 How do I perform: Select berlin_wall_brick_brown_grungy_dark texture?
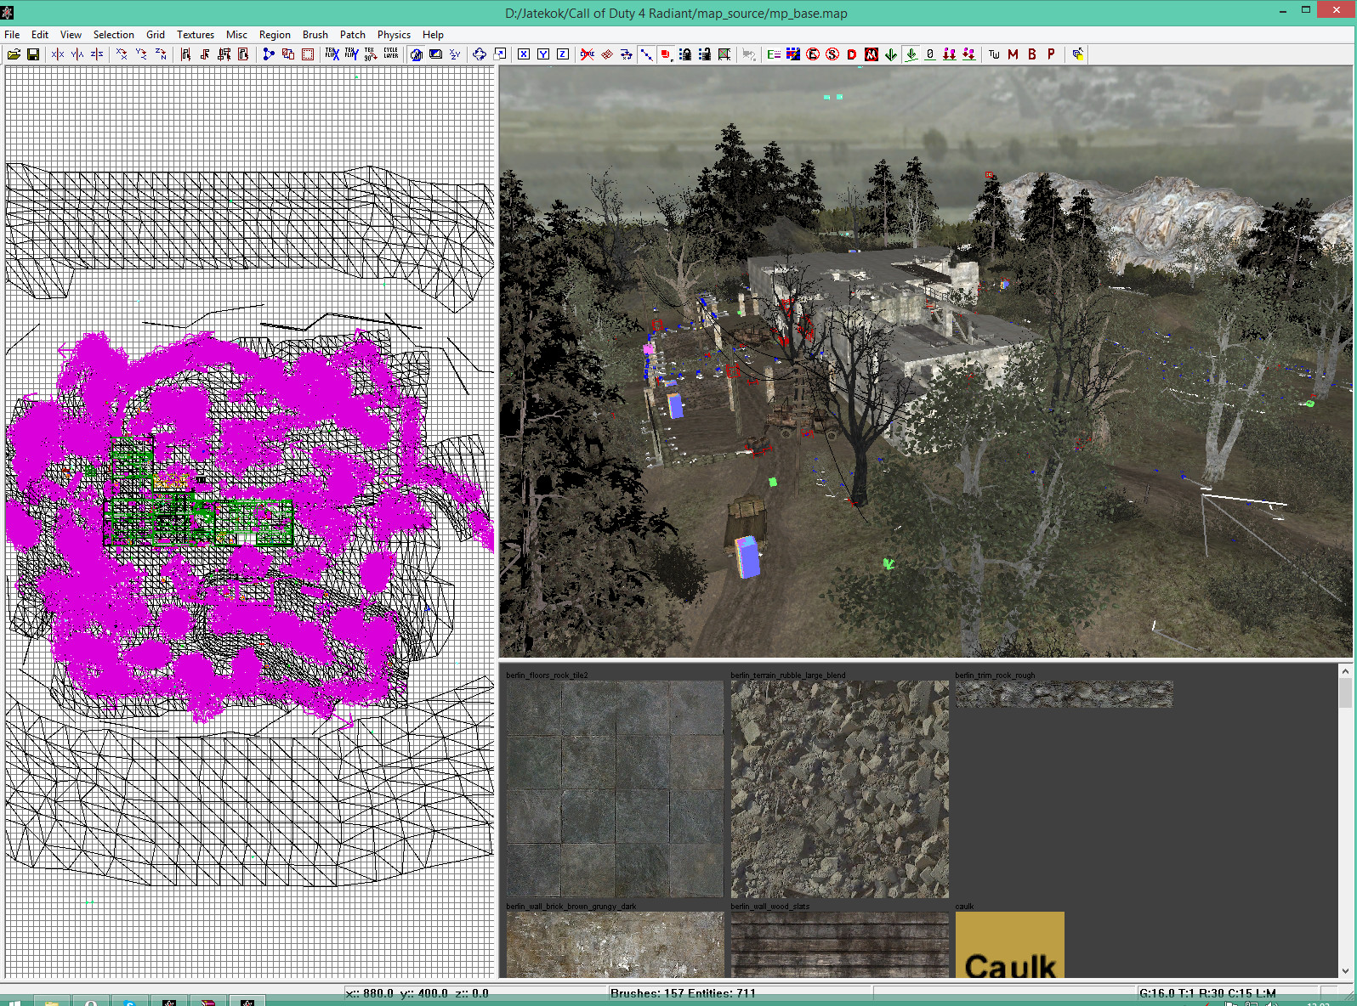click(615, 944)
